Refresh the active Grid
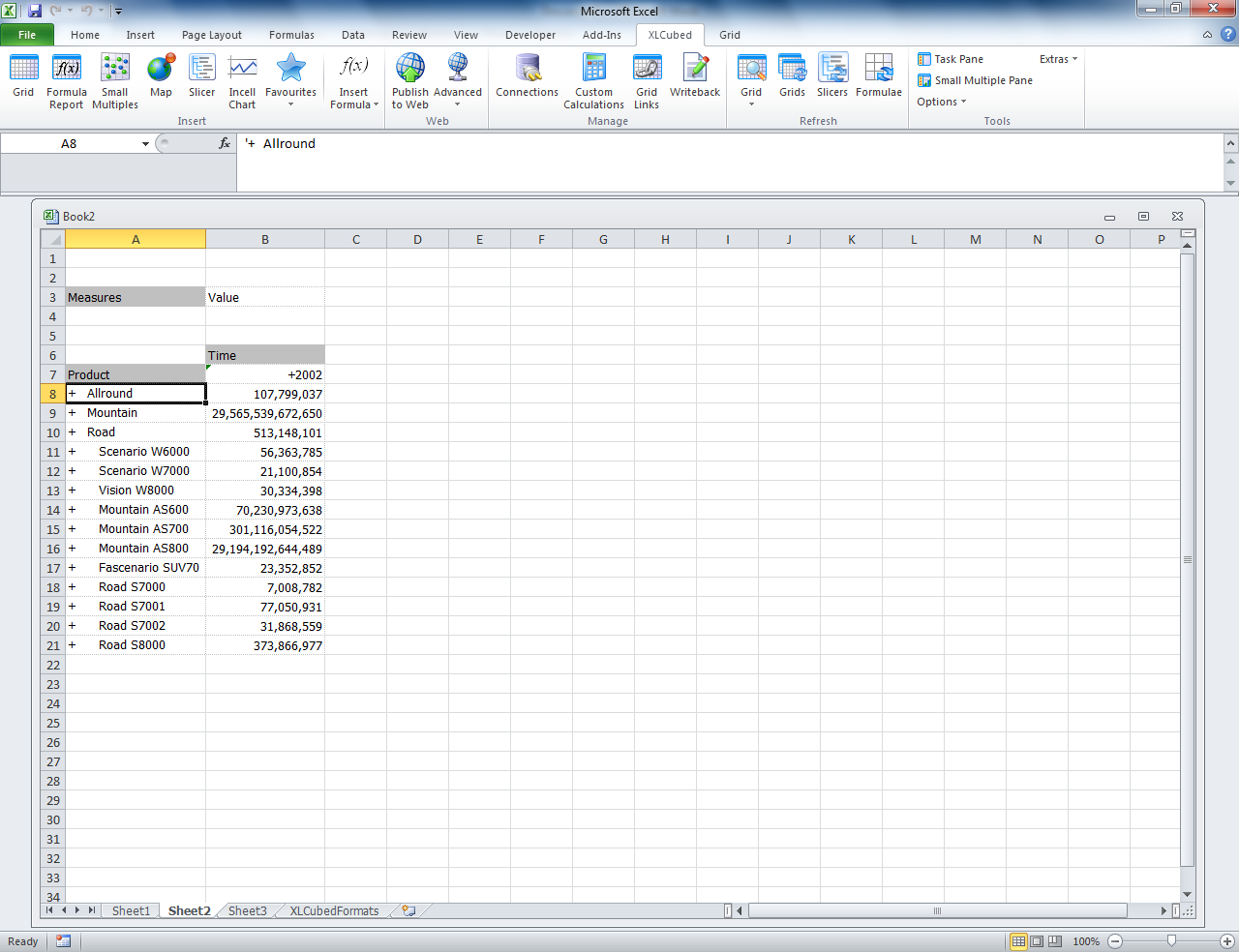 [x=751, y=81]
